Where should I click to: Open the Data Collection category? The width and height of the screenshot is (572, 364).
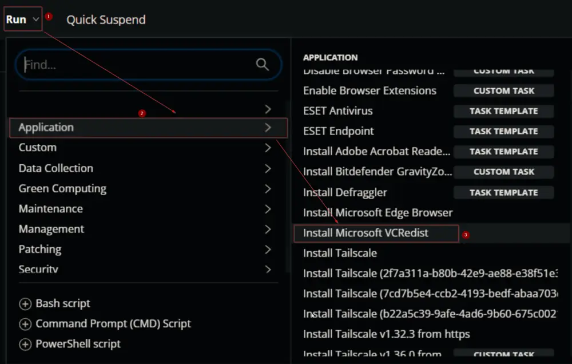pos(56,168)
